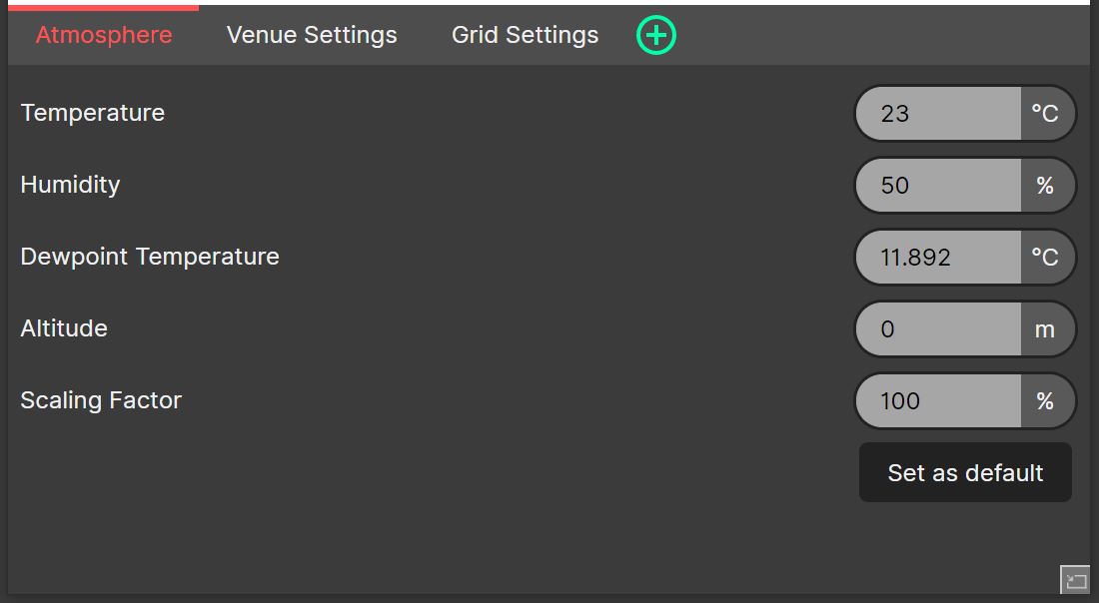This screenshot has height=603, width=1099.
Task: Click the Altitude label text
Action: coord(64,328)
